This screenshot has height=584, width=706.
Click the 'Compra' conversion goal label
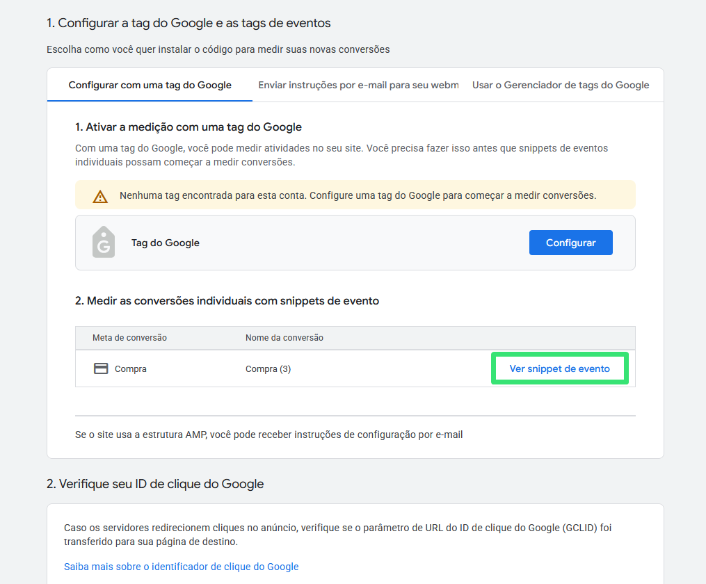click(131, 369)
